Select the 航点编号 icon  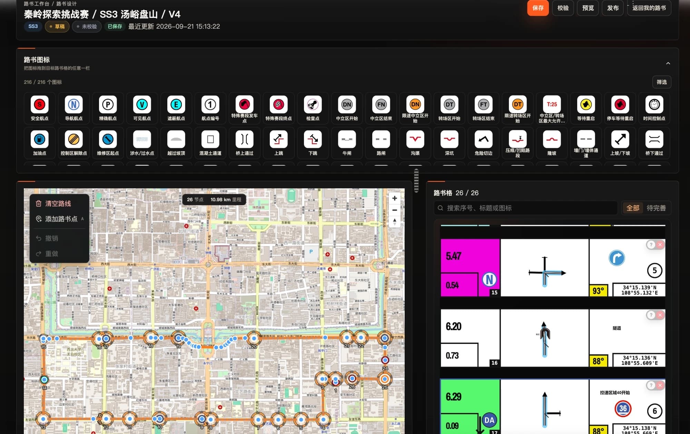(210, 108)
